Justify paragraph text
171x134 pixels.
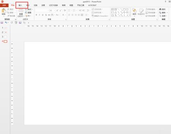click(79, 15)
